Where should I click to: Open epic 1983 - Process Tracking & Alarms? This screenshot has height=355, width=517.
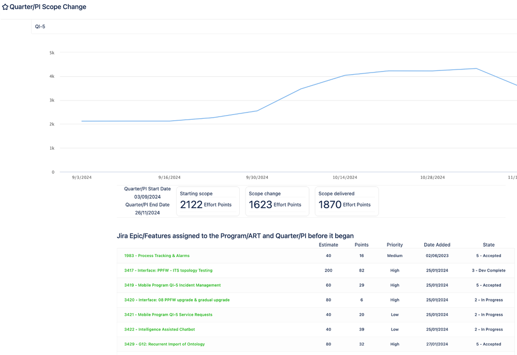(x=157, y=255)
